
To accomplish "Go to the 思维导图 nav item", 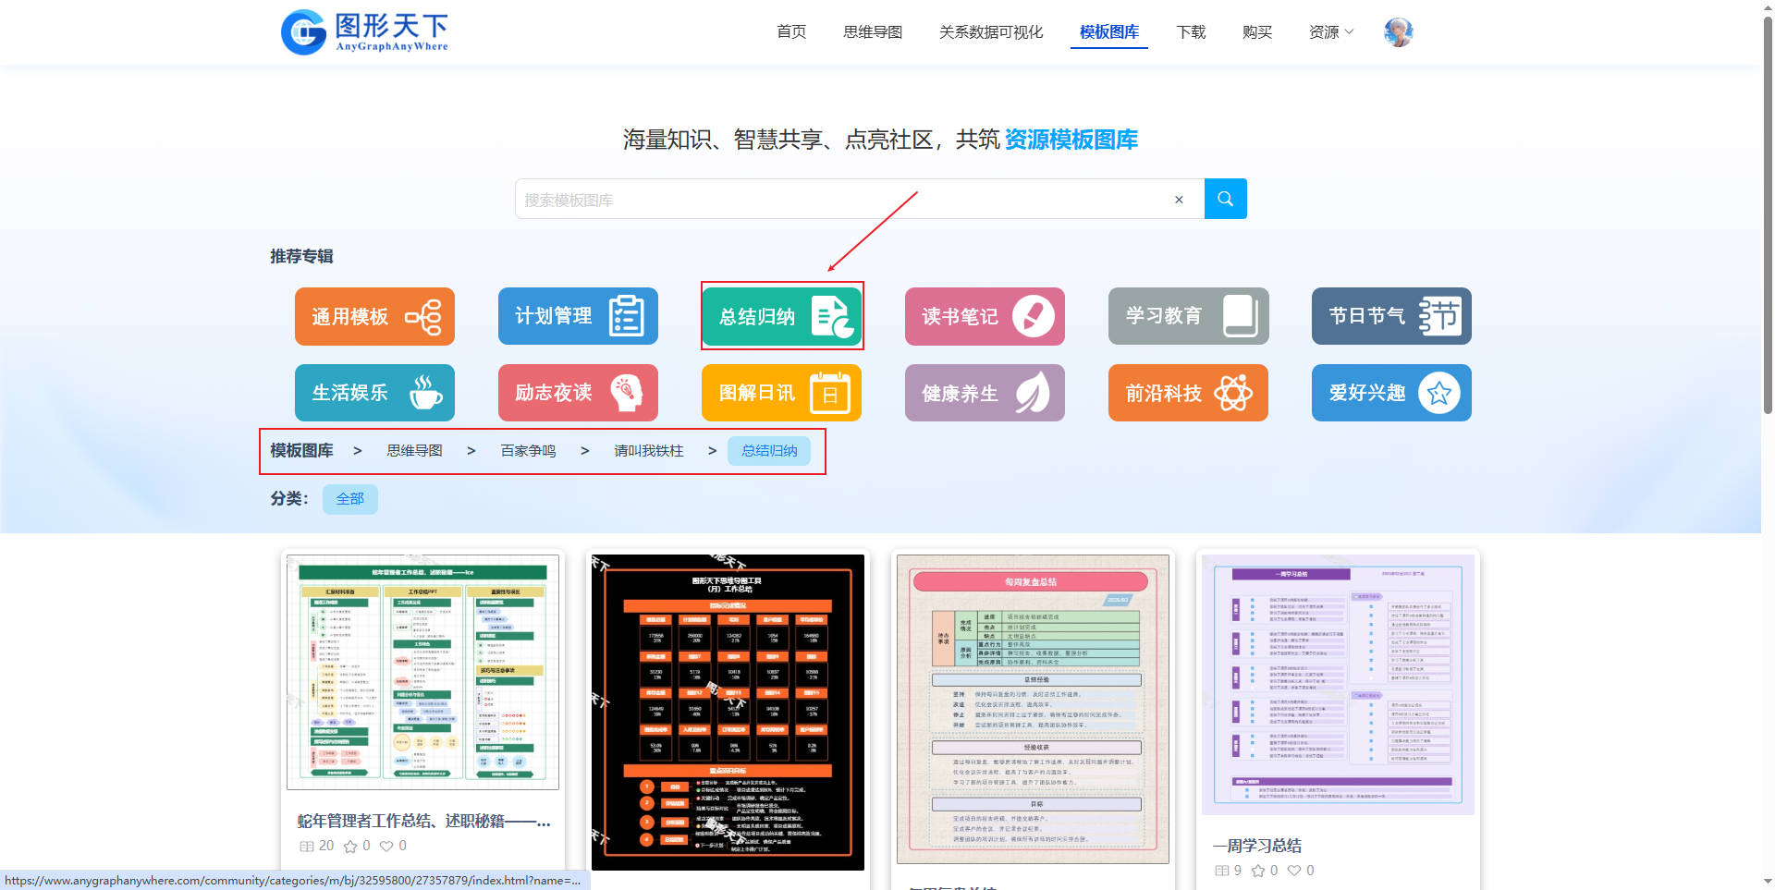I will (x=872, y=32).
